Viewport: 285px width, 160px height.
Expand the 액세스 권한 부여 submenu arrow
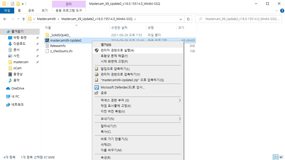click(x=180, y=100)
